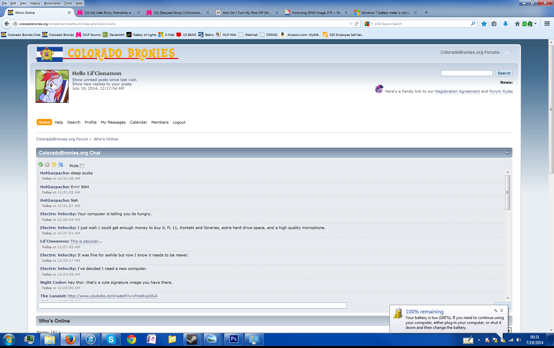Enable the chat Mute checkbox

pyautogui.click(x=82, y=166)
